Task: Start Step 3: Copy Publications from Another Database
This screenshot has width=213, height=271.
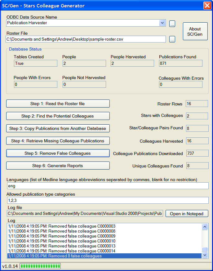Action: click(x=58, y=128)
